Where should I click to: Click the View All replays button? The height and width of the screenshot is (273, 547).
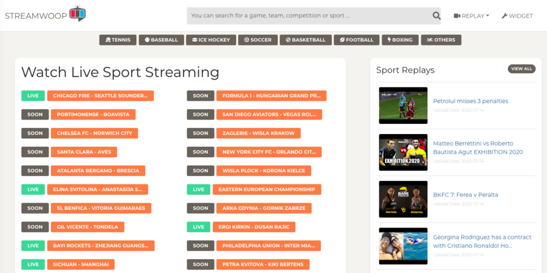click(x=521, y=69)
